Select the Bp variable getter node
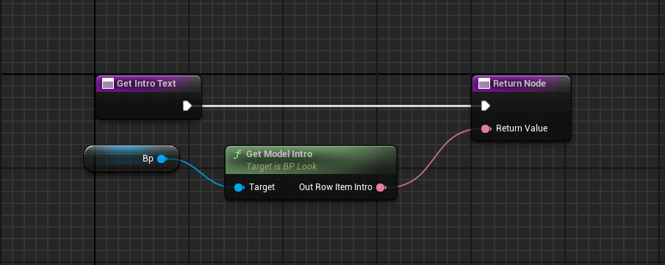 point(132,159)
